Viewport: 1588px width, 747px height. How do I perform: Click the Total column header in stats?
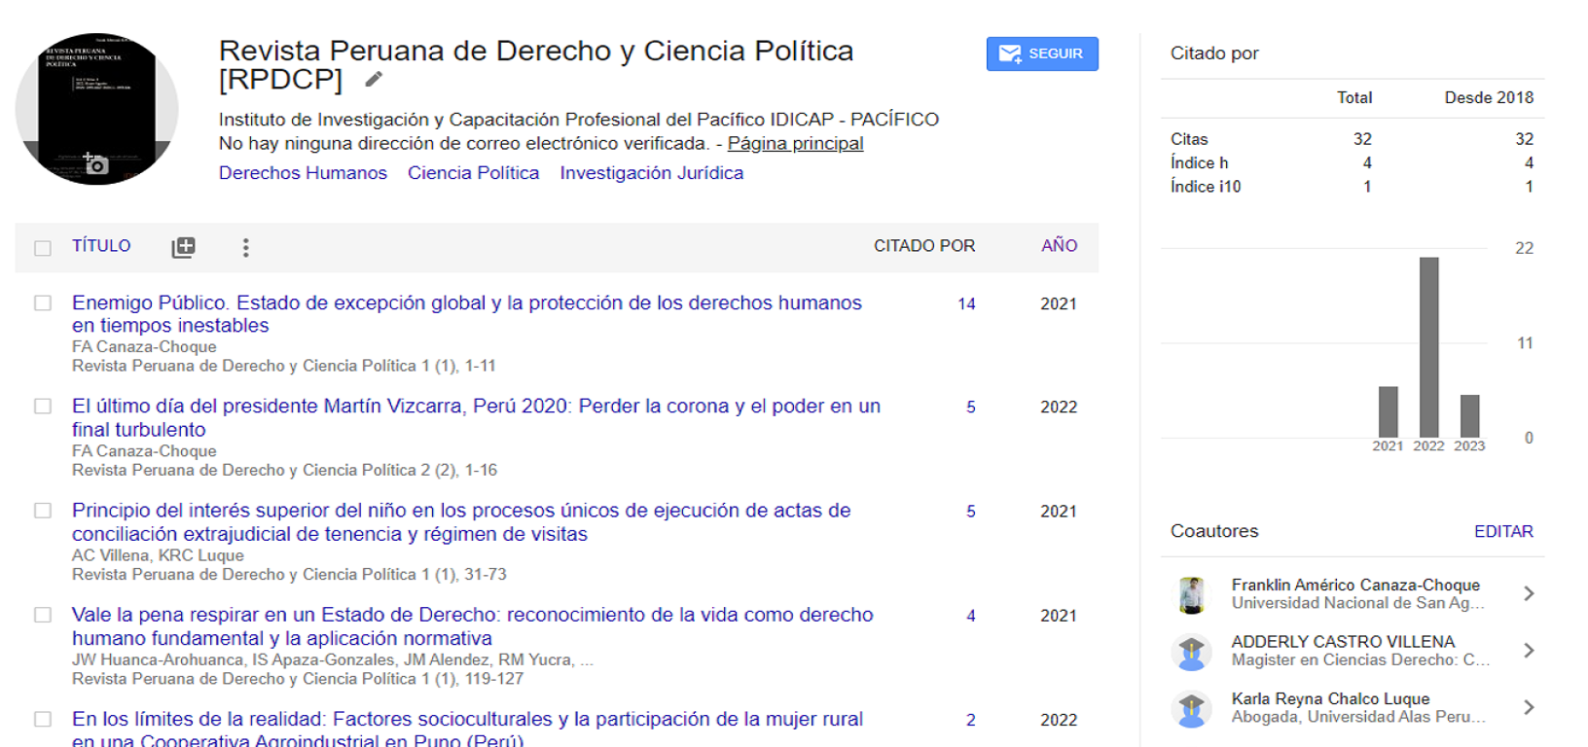1354,97
